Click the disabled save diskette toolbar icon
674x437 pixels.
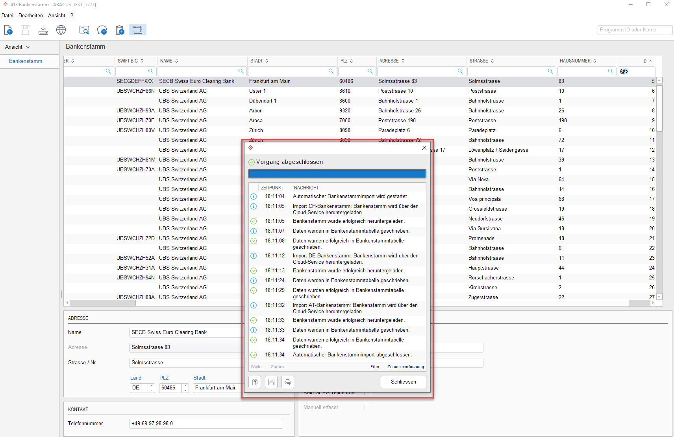26,30
